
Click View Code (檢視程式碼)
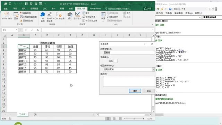coord(89,17)
